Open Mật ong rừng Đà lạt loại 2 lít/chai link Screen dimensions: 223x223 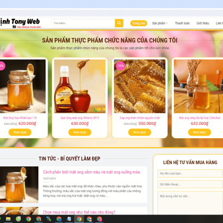pyautogui.click(x=199, y=118)
